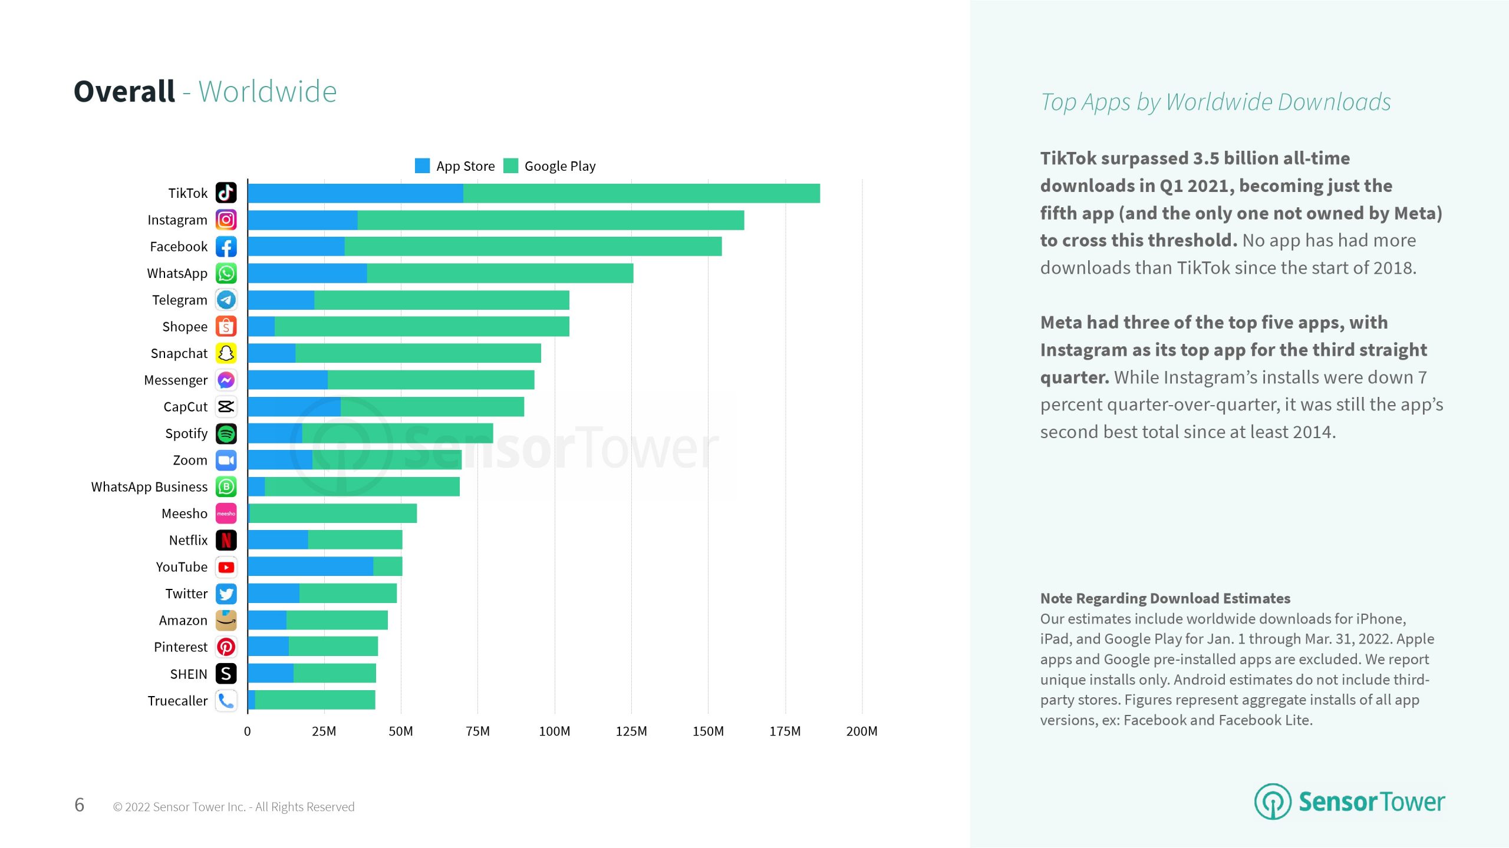Click the Spotify app icon
The height and width of the screenshot is (848, 1509).
226,433
